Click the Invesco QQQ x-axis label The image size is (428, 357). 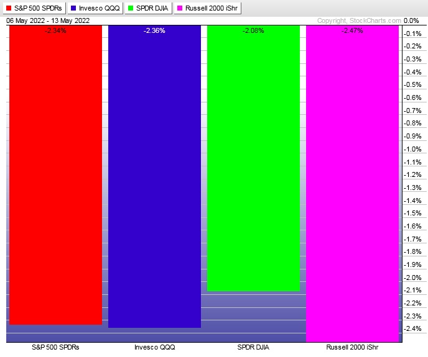tap(155, 347)
